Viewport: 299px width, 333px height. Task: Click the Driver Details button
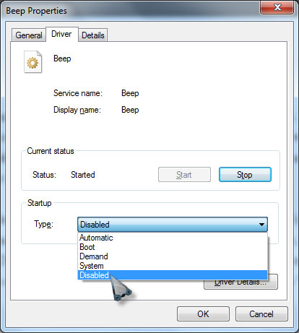click(240, 282)
